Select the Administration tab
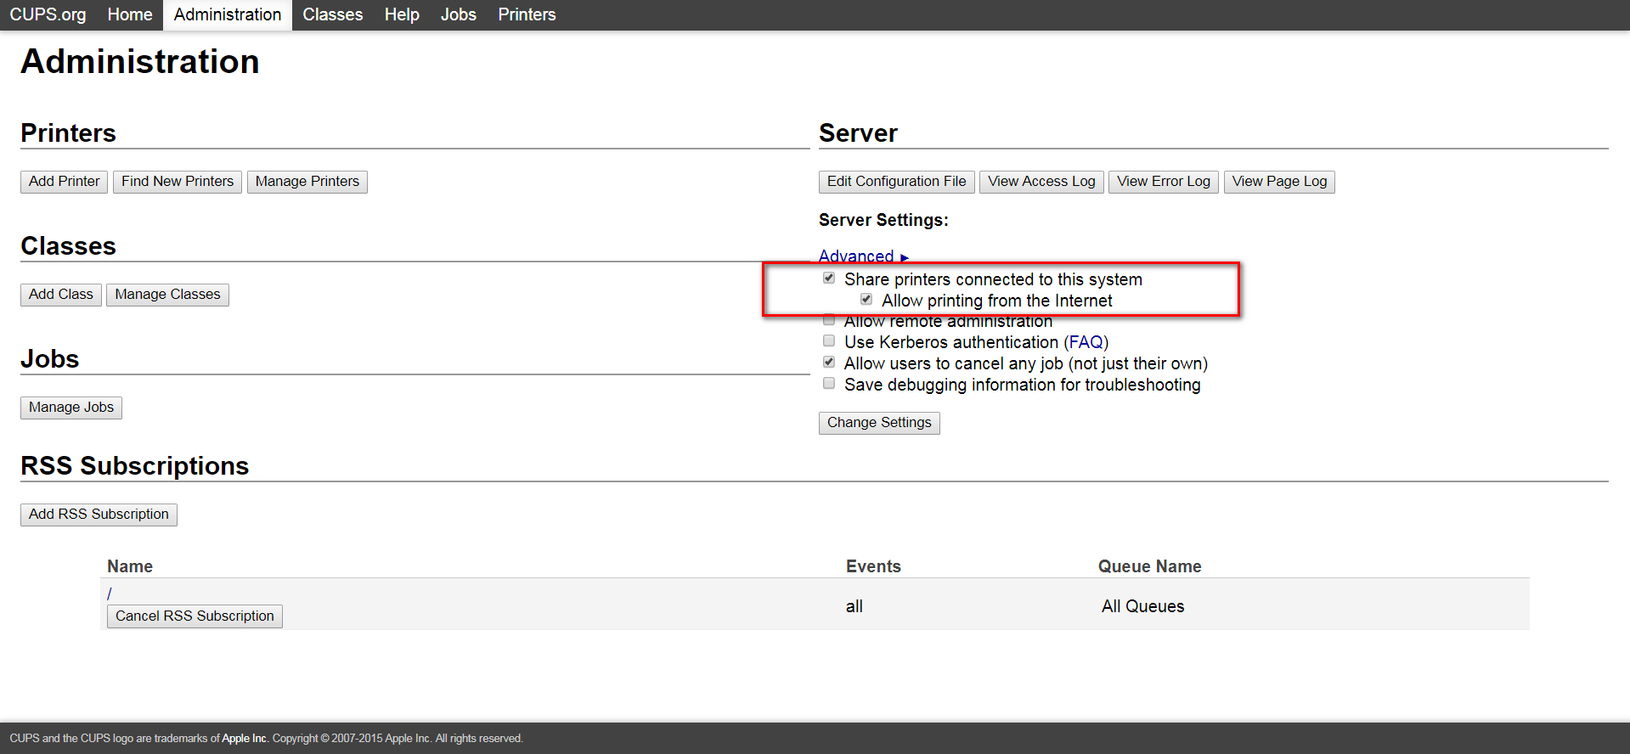The image size is (1630, 754). [x=228, y=14]
